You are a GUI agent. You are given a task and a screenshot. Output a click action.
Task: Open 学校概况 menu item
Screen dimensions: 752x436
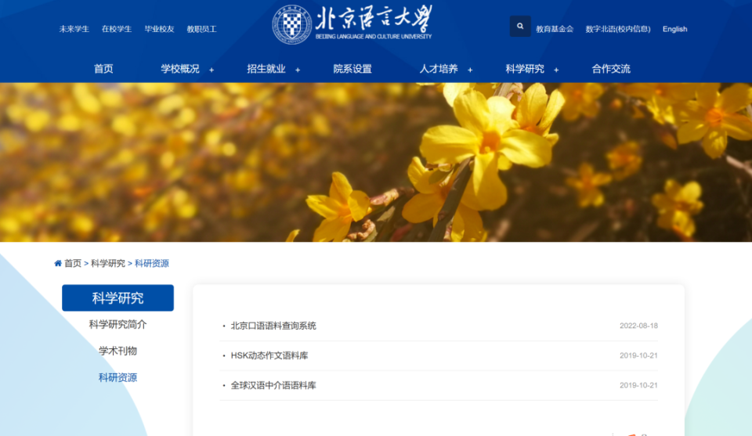(180, 69)
